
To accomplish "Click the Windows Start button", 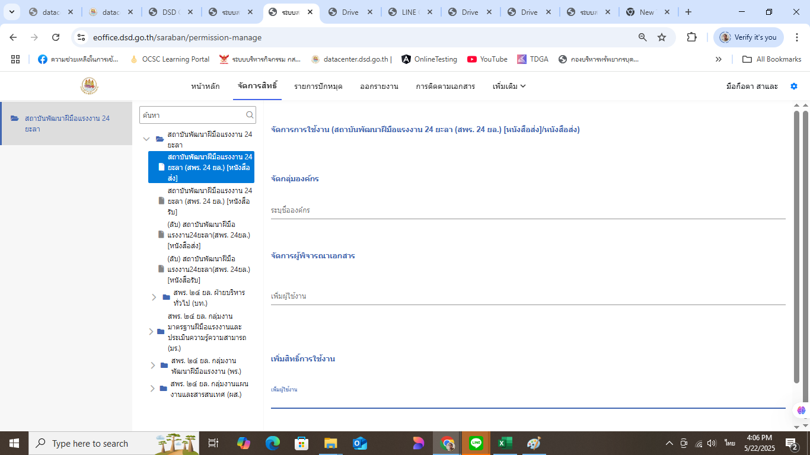I will (14, 443).
